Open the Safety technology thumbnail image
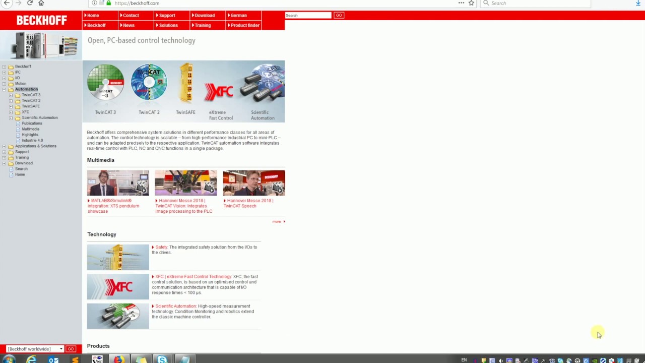This screenshot has width=645, height=363. pos(118,257)
